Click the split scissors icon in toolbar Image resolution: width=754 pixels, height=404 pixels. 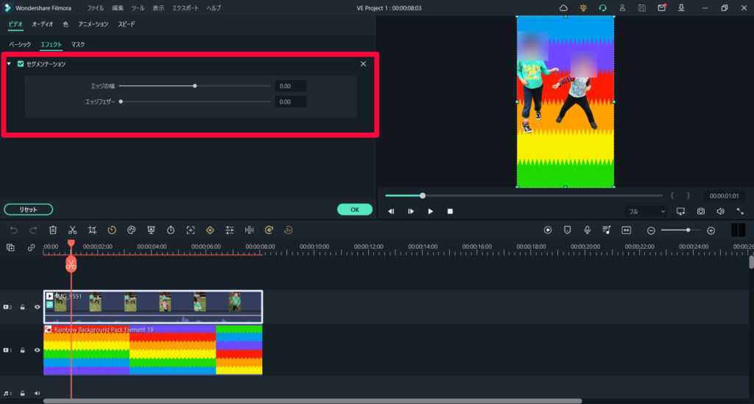(72, 230)
